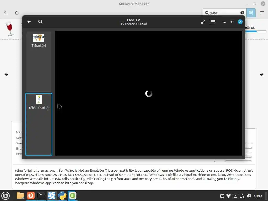This screenshot has height=201, width=268.
Task: Click the wine search input field
Action: click(224, 13)
